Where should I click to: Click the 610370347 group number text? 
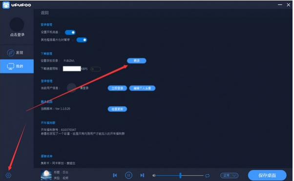(x=68, y=130)
